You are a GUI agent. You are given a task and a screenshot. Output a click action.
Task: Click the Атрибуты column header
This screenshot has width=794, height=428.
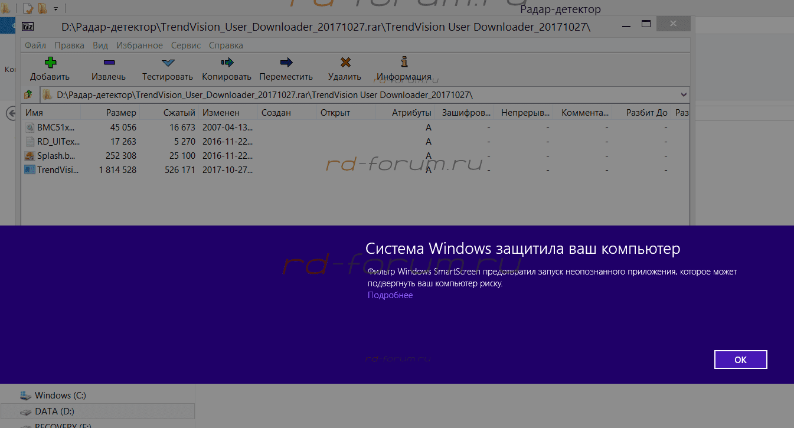[x=405, y=113]
